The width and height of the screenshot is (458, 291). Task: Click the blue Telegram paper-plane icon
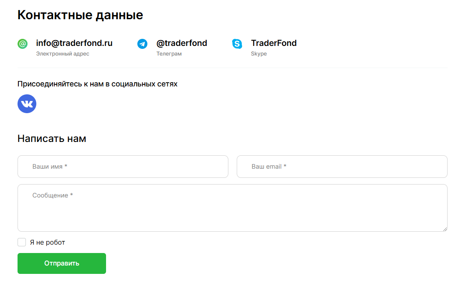(142, 44)
